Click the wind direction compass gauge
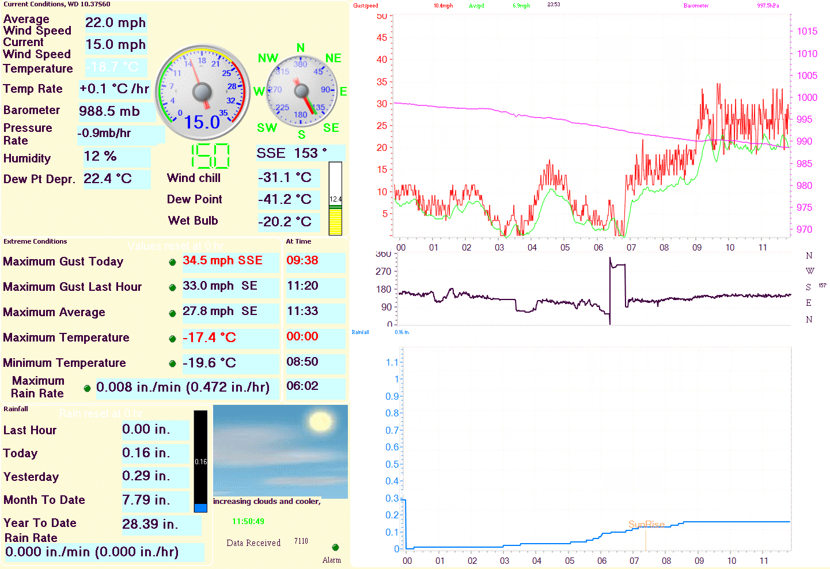This screenshot has height=569, width=830. [301, 91]
